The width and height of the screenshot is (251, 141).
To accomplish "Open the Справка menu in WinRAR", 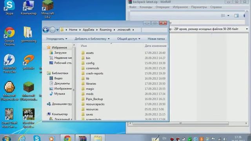I will click(x=216, y=7).
